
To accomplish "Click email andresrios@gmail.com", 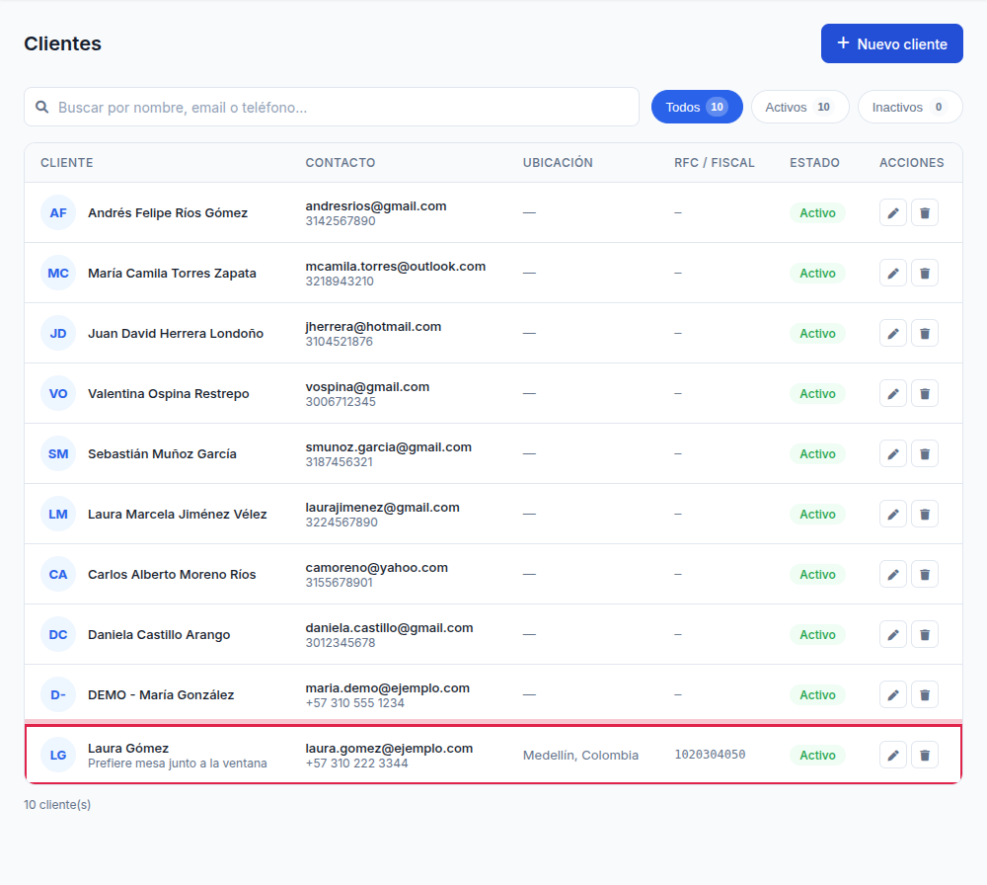I will coord(376,206).
